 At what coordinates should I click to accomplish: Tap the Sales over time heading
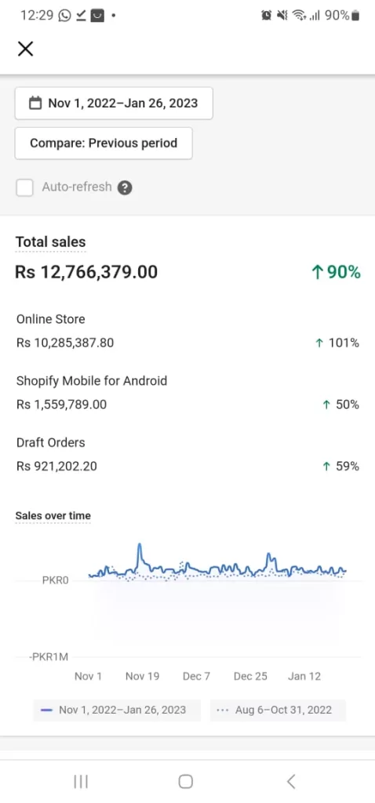pyautogui.click(x=53, y=515)
